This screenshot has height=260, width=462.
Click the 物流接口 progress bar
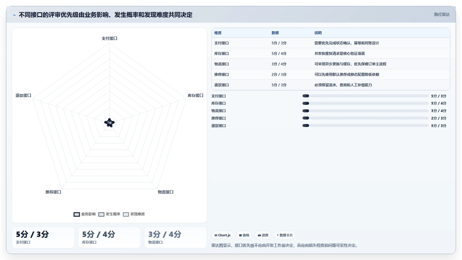(x=365, y=111)
